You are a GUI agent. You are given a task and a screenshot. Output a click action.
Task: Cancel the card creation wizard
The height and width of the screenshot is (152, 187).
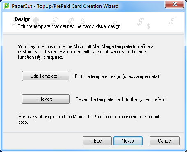pyautogui.click(x=164, y=141)
